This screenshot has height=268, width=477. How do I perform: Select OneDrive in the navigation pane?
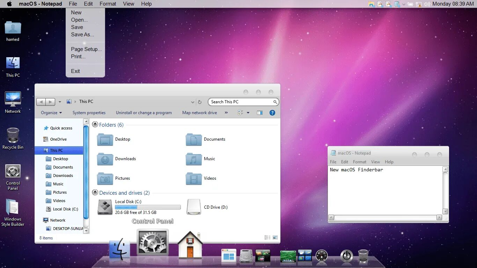[58, 139]
